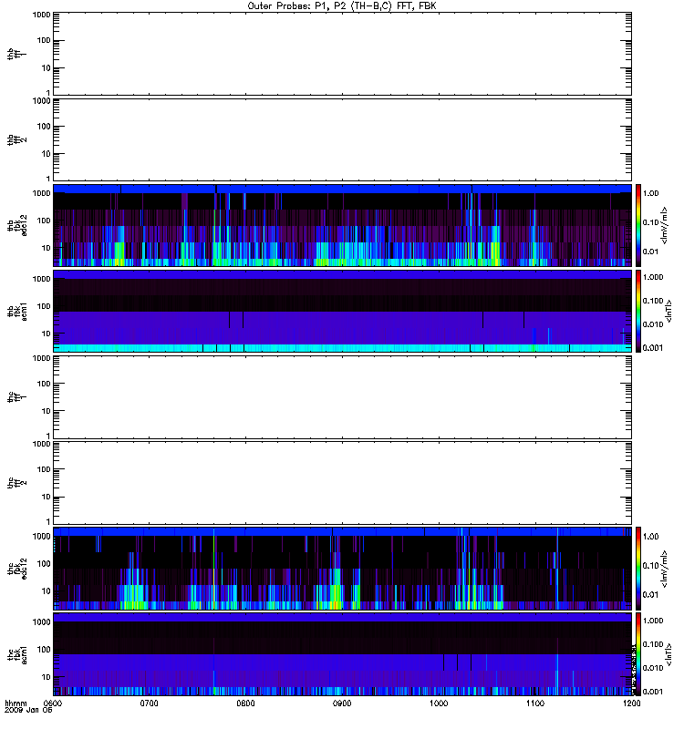Viewport: 684px width, 729px height.
Task: Click the empty thb fff 2 plot panel
Action: click(342, 140)
